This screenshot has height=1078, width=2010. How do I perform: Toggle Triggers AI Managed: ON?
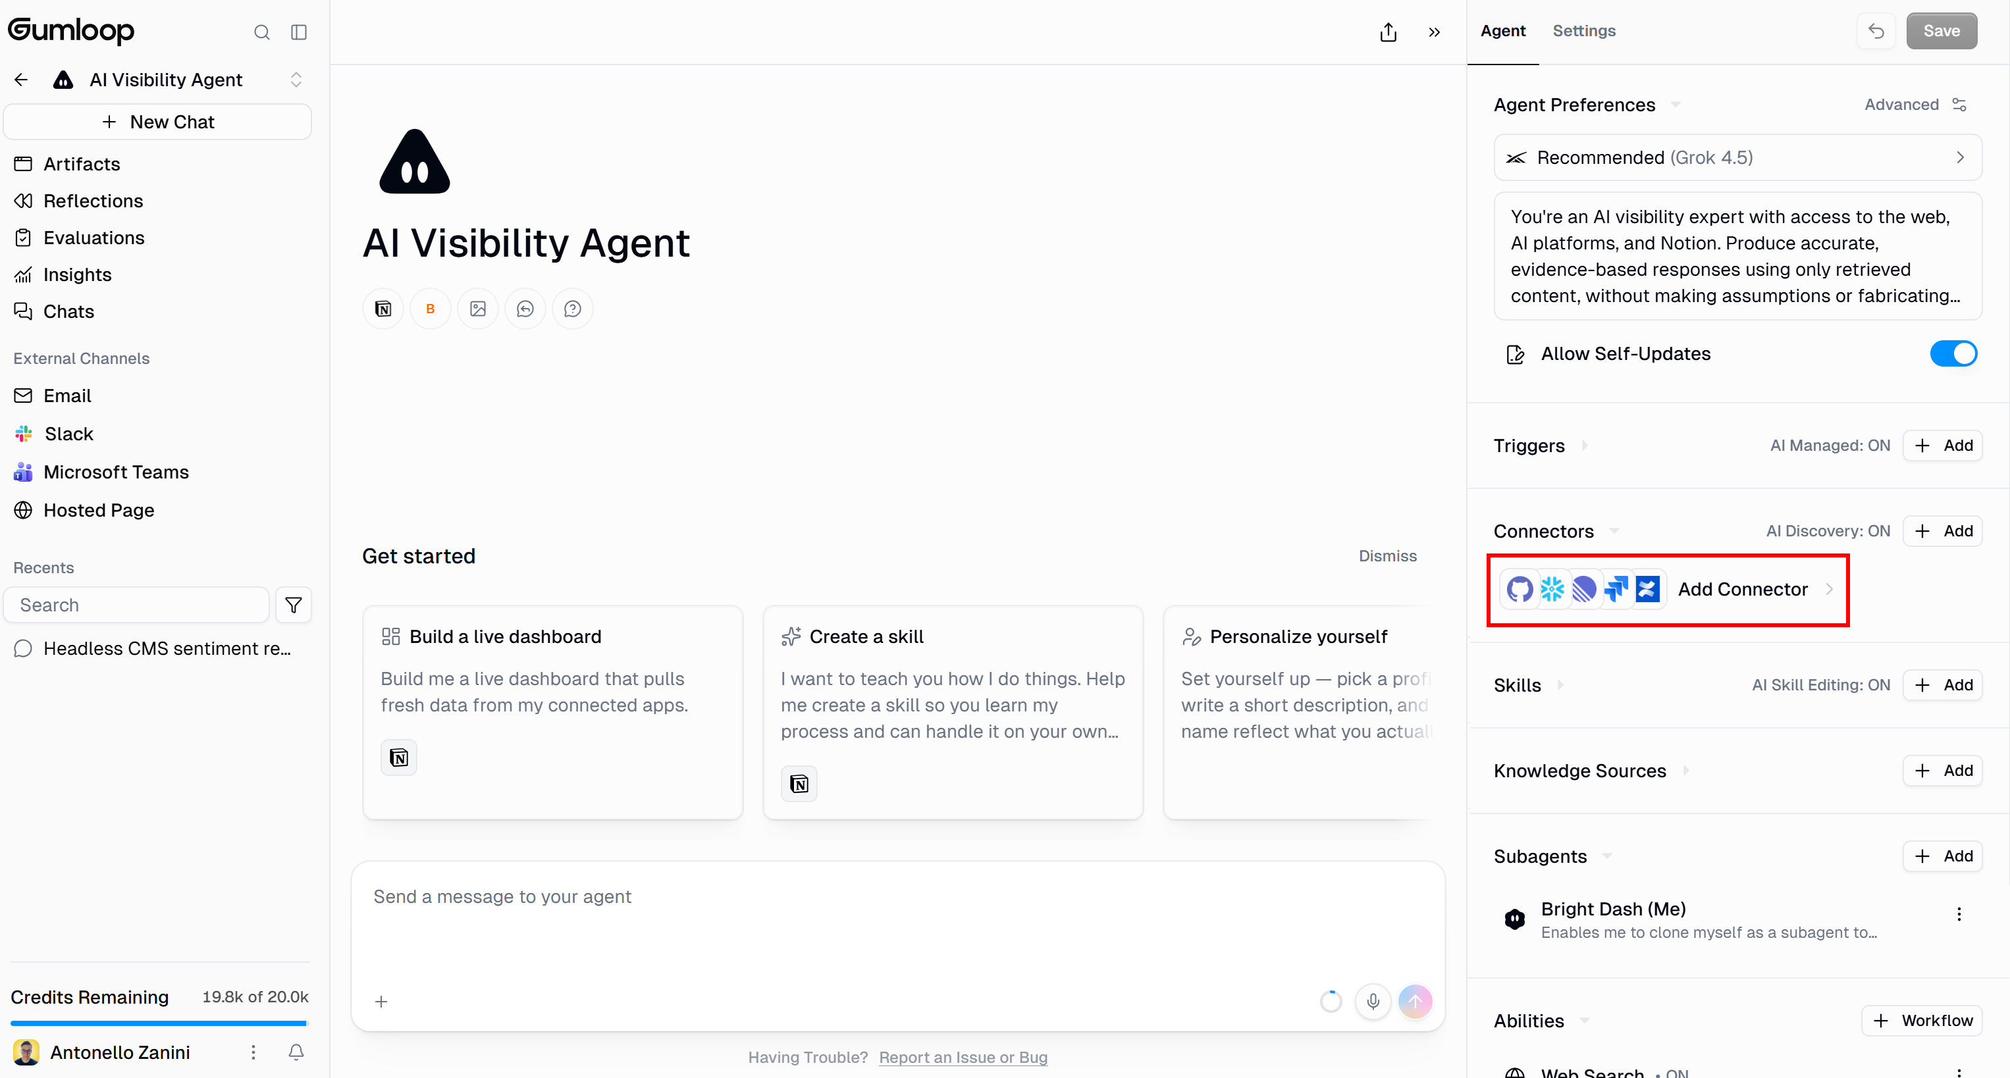click(1830, 446)
